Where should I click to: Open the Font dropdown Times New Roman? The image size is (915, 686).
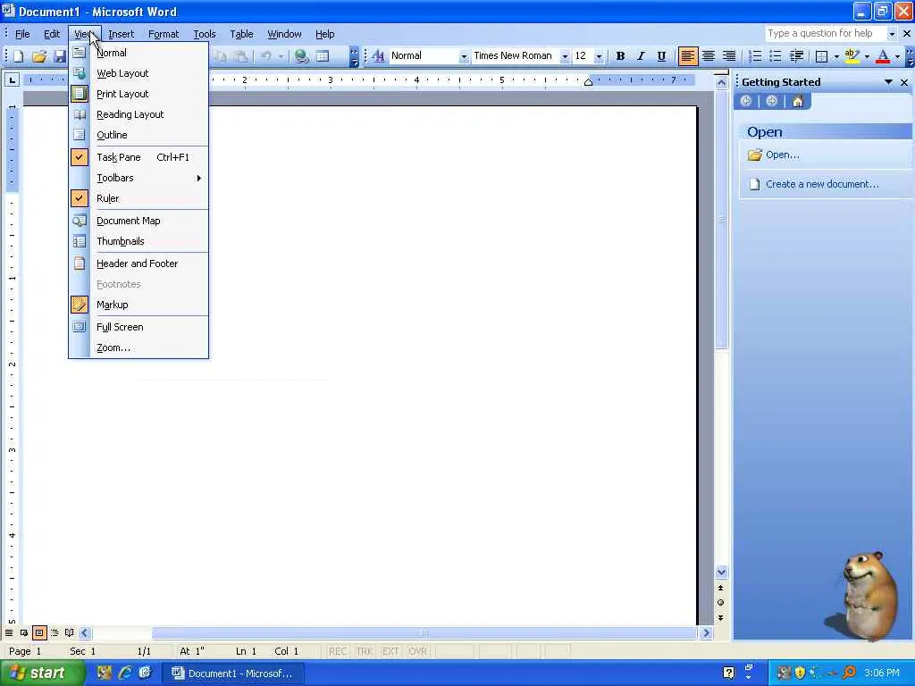point(565,56)
